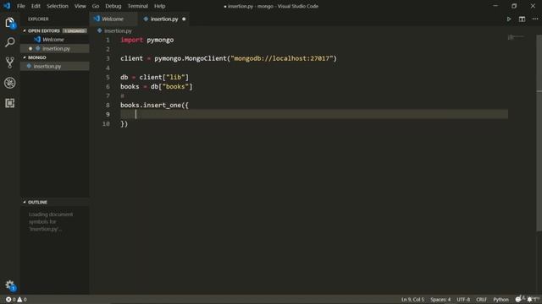The width and height of the screenshot is (542, 304).
Task: Open the File menu
Action: coord(20,6)
